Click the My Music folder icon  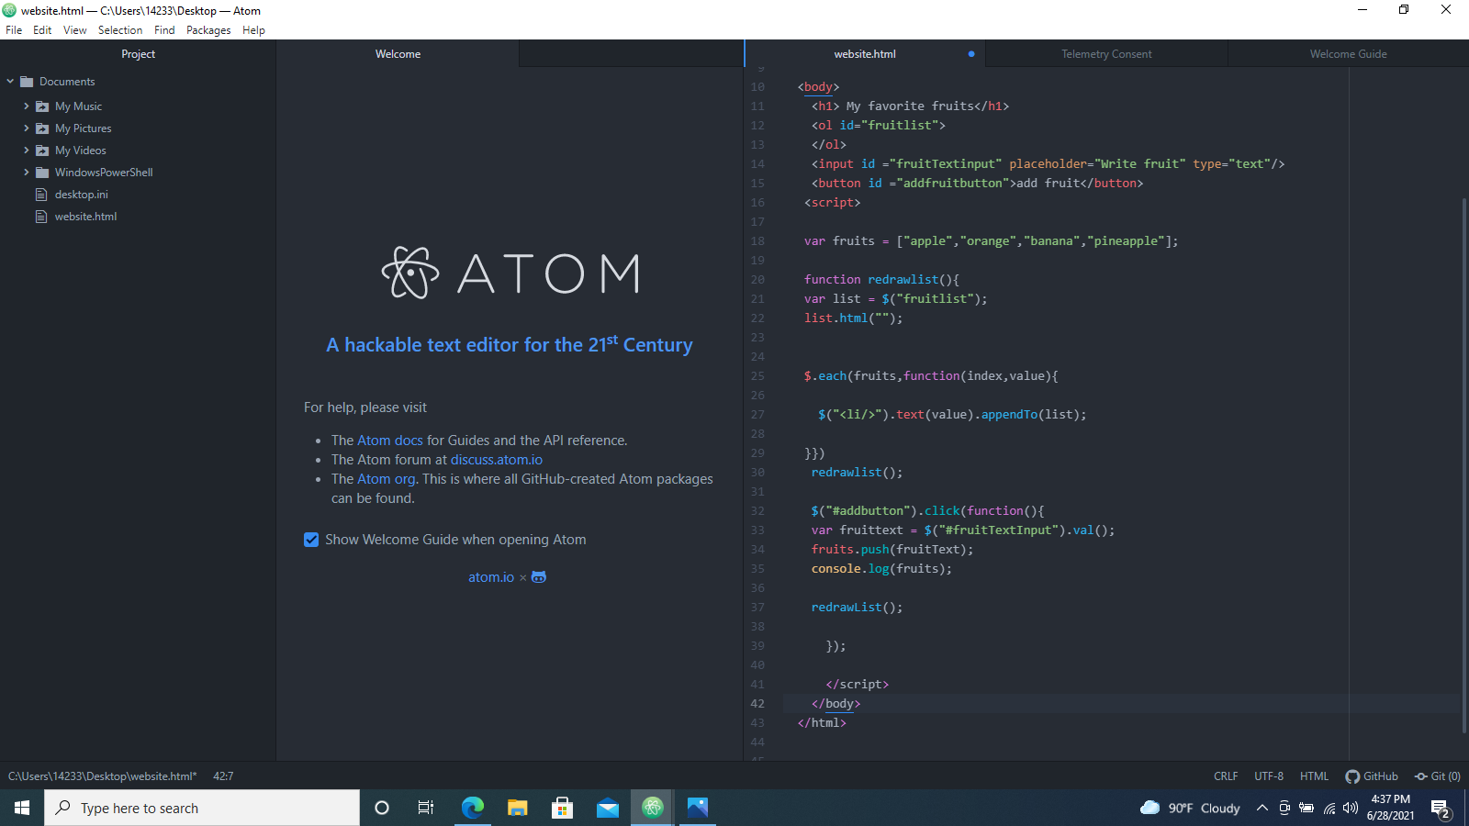pos(42,106)
